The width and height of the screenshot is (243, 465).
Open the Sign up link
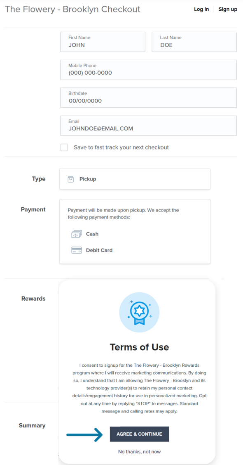click(x=228, y=9)
